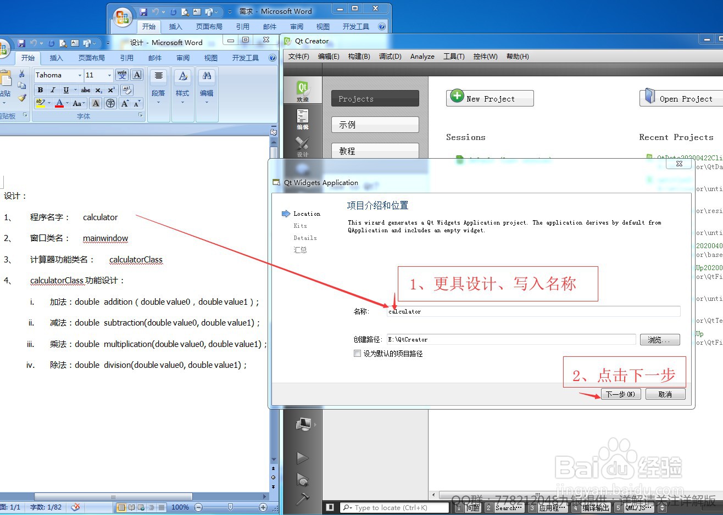Viewport: 723px width, 515px height.
Task: Switch Word to Web Layout view
Action: click(141, 507)
